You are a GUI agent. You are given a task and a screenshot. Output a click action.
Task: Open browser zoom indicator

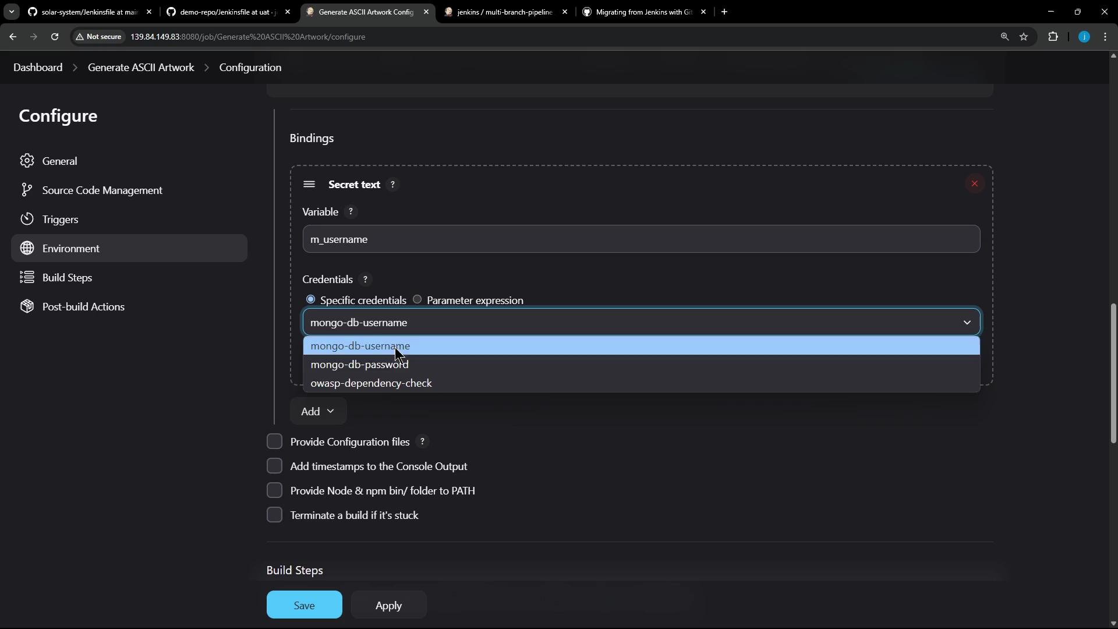pyautogui.click(x=1004, y=37)
